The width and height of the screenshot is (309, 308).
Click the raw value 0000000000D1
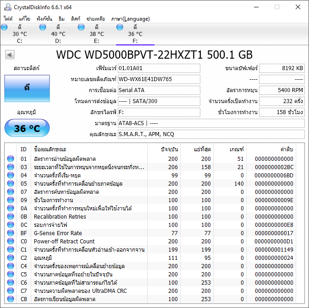tap(274, 242)
